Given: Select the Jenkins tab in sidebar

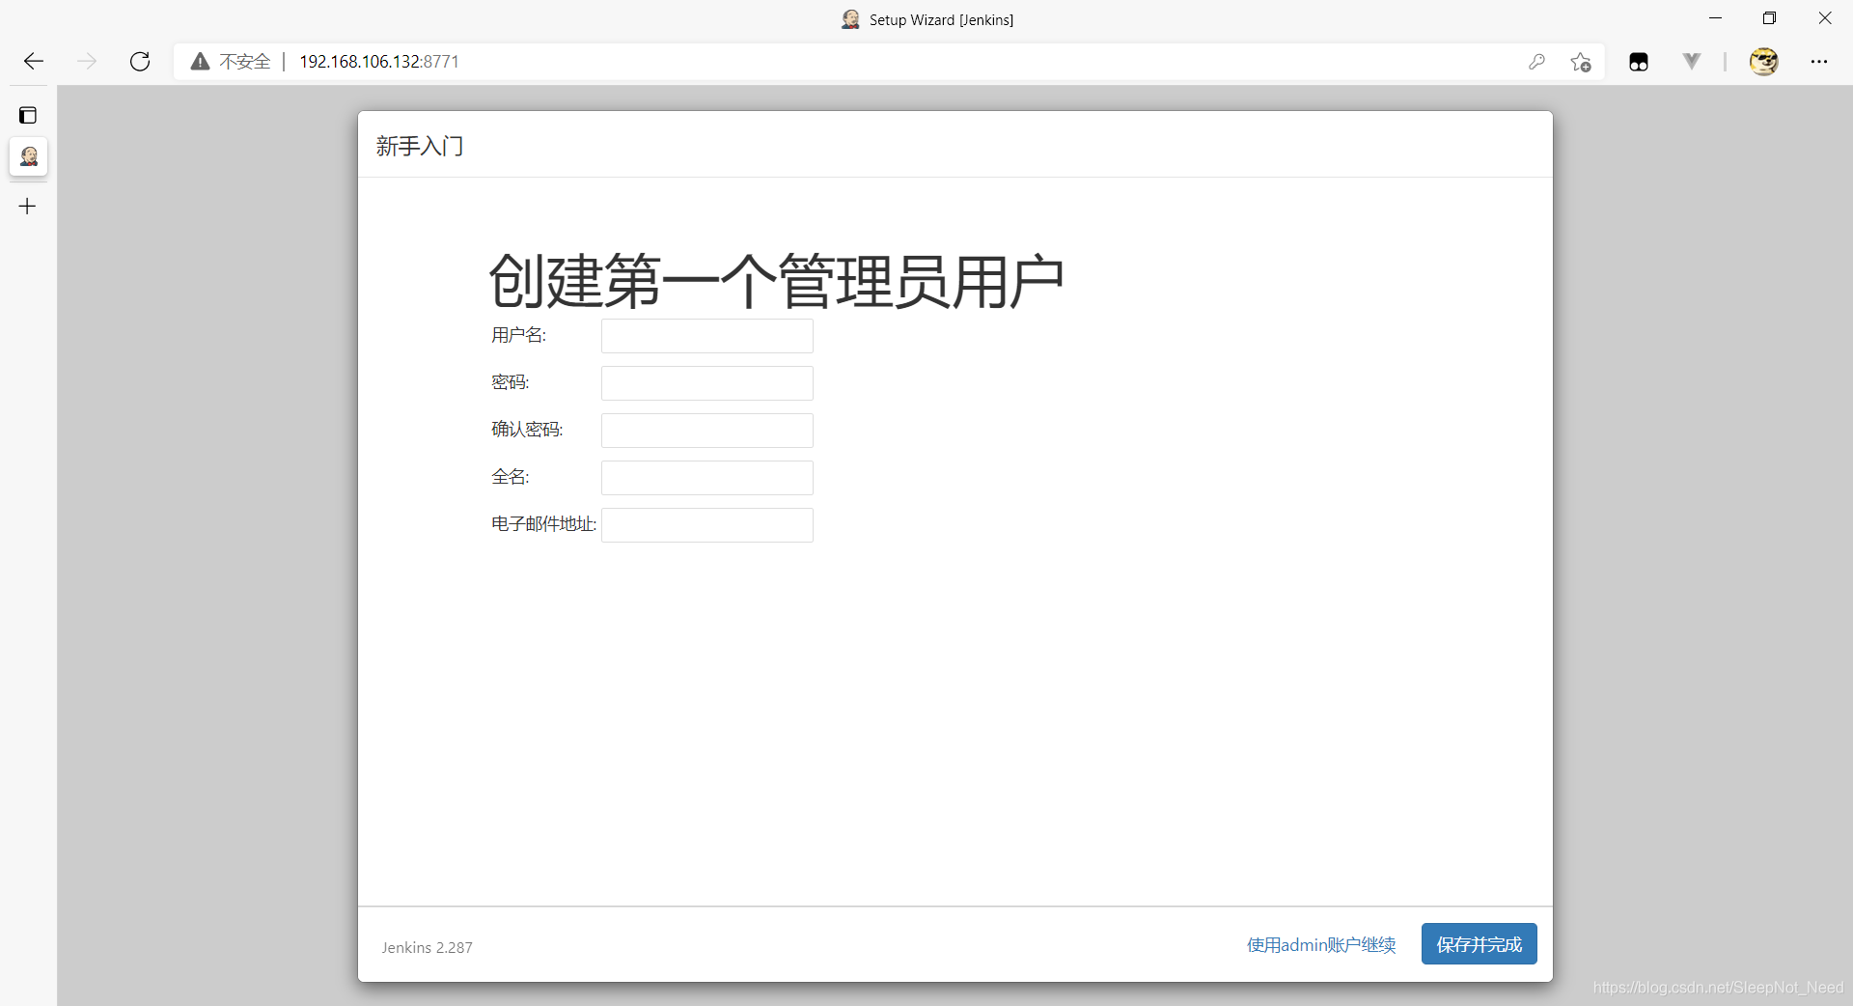Looking at the screenshot, I should [29, 156].
